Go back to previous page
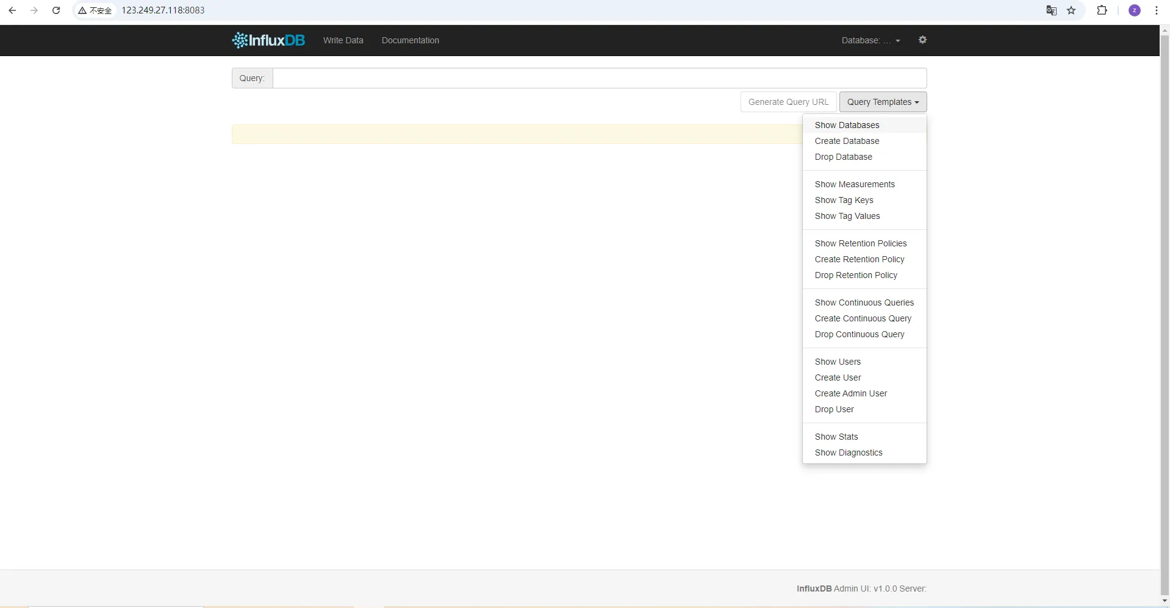 coord(12,10)
